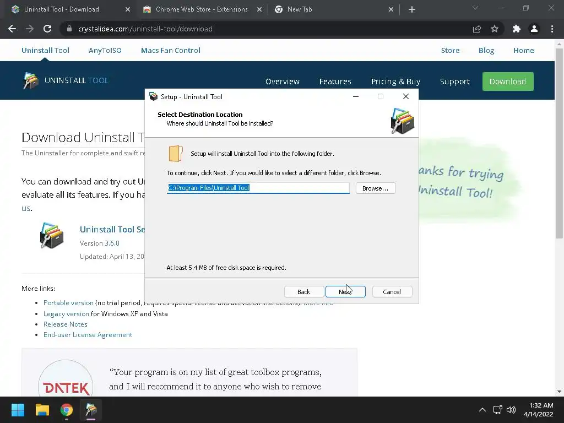Click the Back button in setup
The width and height of the screenshot is (564, 423).
tap(303, 292)
